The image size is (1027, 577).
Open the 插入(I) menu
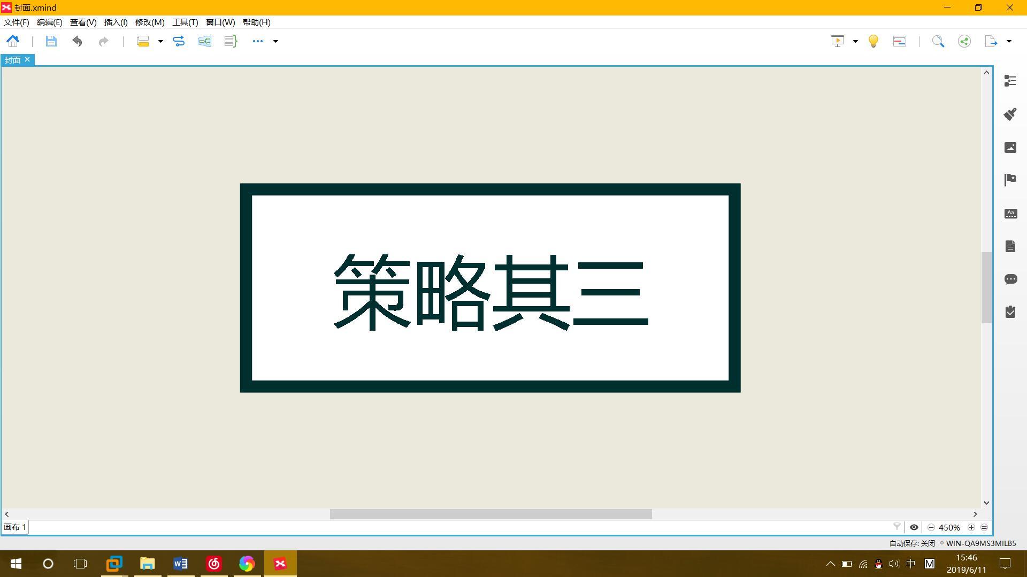click(116, 22)
